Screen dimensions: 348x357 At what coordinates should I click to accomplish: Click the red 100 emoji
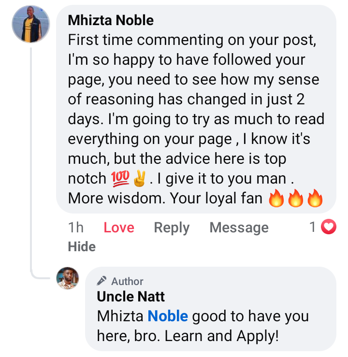(120, 179)
